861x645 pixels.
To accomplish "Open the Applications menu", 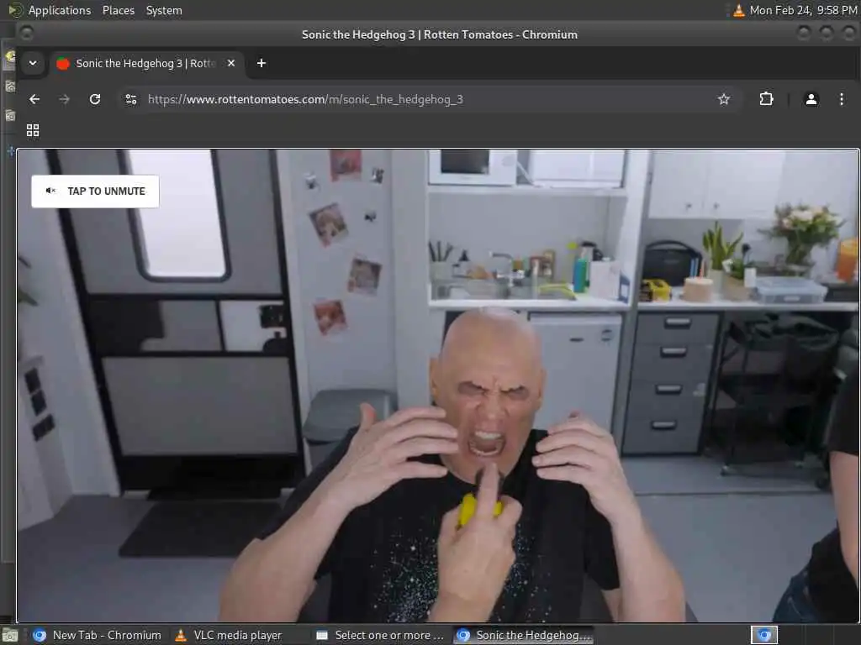I will (x=60, y=10).
